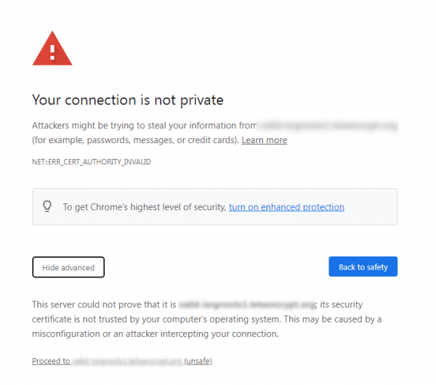
Task: Click the lightbulb icon in the security tip
Action: (48, 206)
